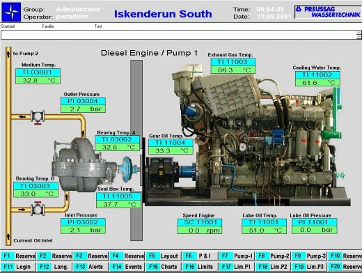Click the alarm message list field

click(x=179, y=35)
